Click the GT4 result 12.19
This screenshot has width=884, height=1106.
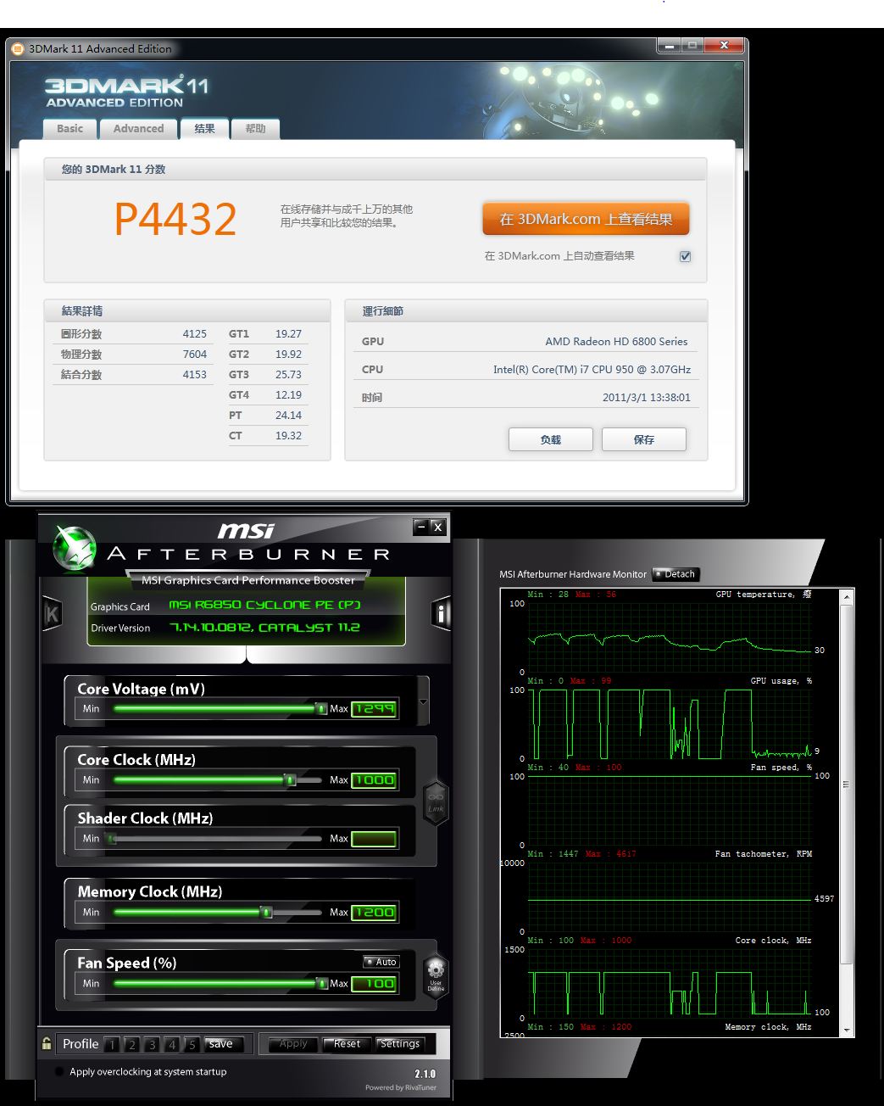288,395
